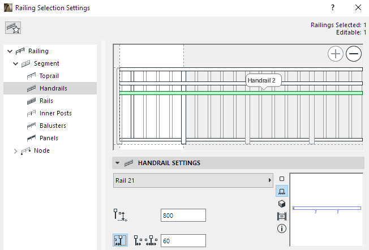This screenshot has height=250, width=369.
Task: Open dialog help question mark
Action: (333, 7)
